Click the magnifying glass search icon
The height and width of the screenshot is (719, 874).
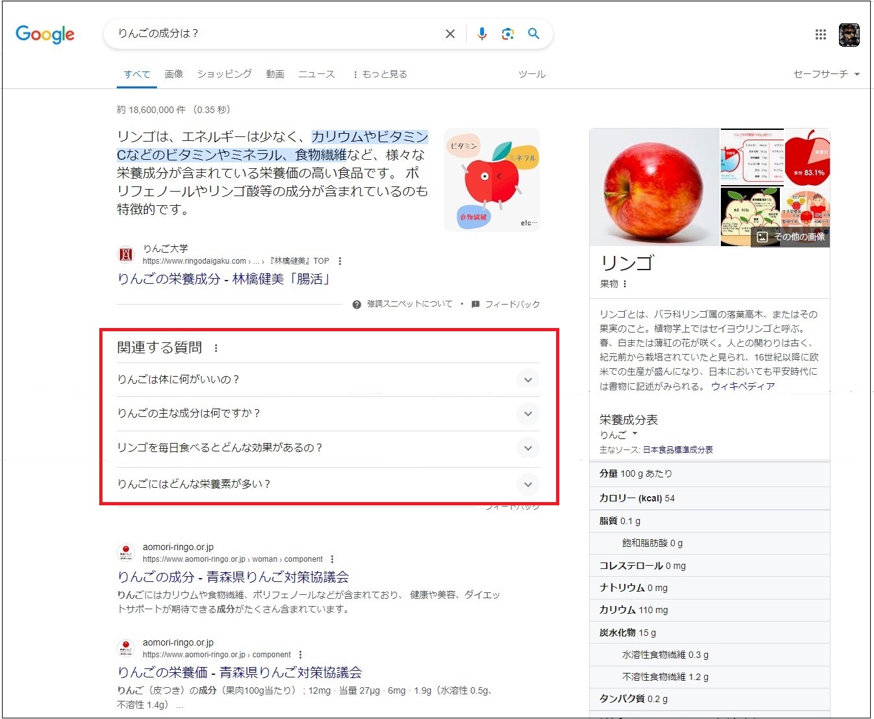click(533, 34)
